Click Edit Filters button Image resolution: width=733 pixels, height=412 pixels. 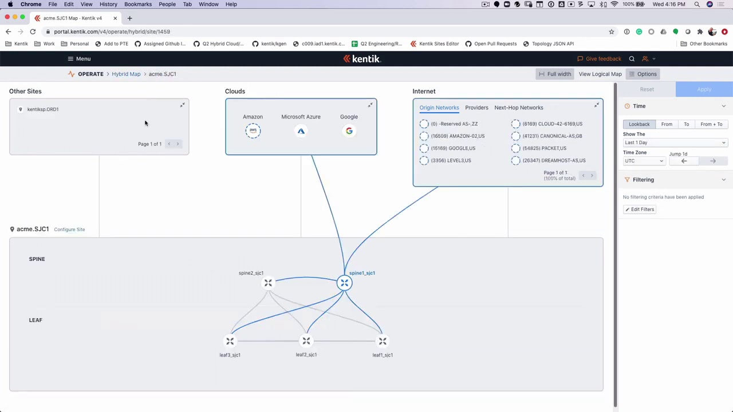click(639, 209)
